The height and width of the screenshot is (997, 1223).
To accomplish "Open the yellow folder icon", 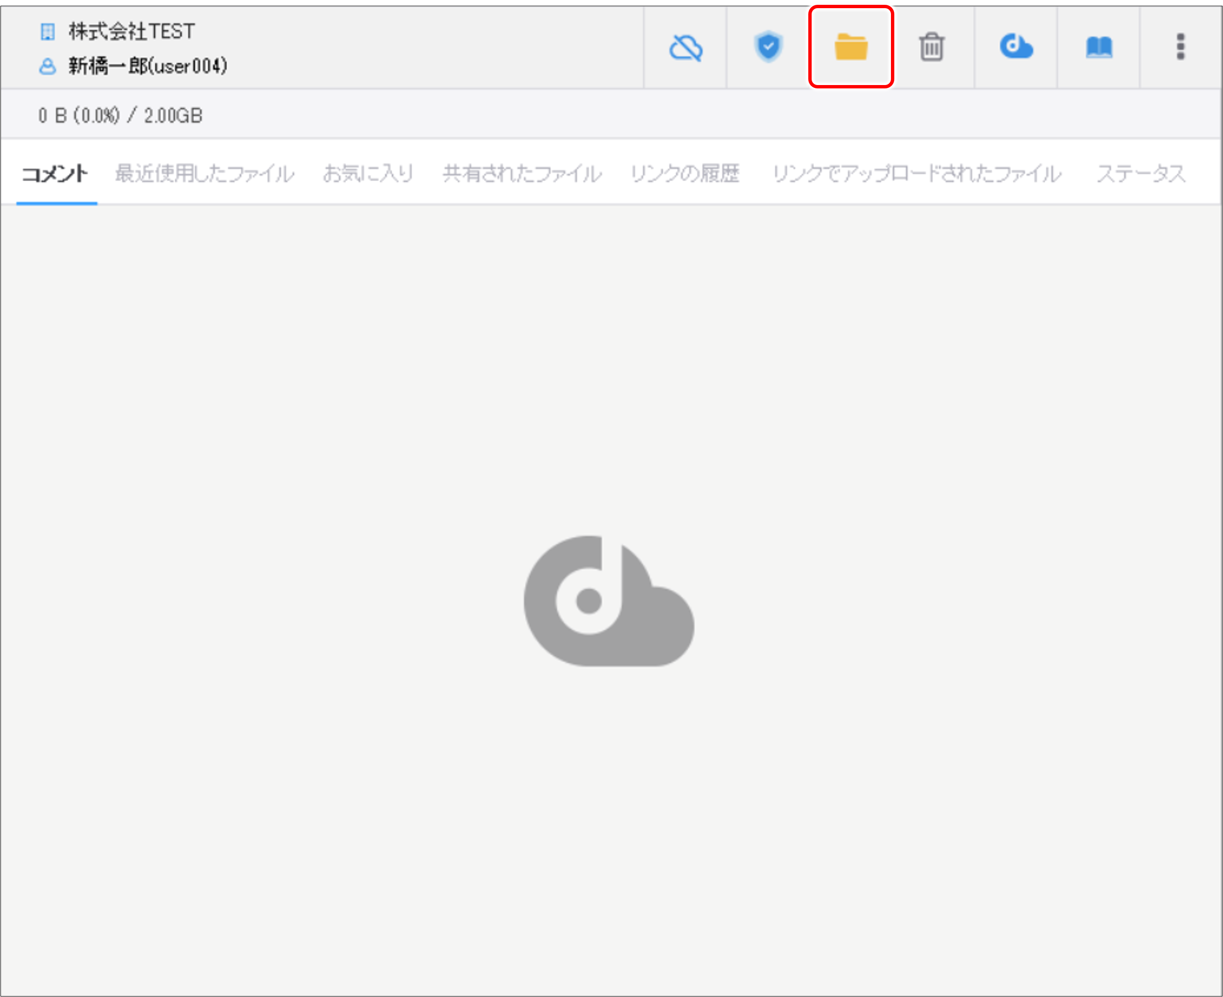I will [851, 47].
